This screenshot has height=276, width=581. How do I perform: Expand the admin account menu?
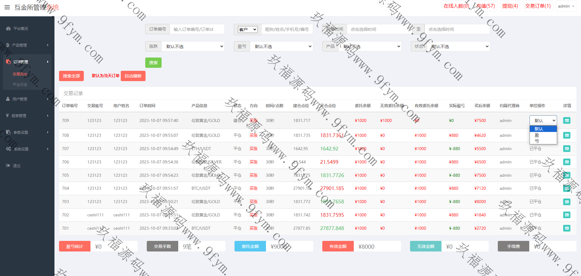(566, 6)
